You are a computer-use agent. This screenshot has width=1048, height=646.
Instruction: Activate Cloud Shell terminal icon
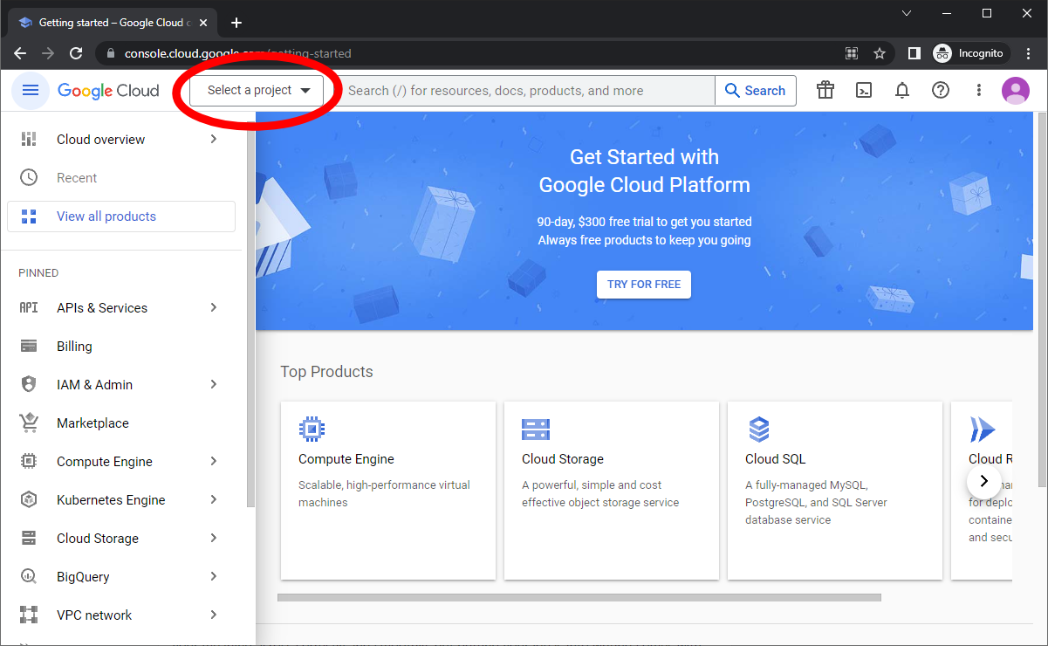point(864,91)
